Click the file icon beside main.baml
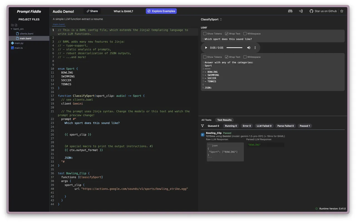 (x=18, y=38)
